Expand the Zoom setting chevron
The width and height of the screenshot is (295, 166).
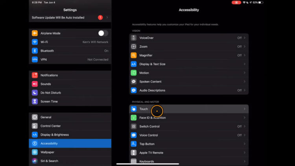245,47
